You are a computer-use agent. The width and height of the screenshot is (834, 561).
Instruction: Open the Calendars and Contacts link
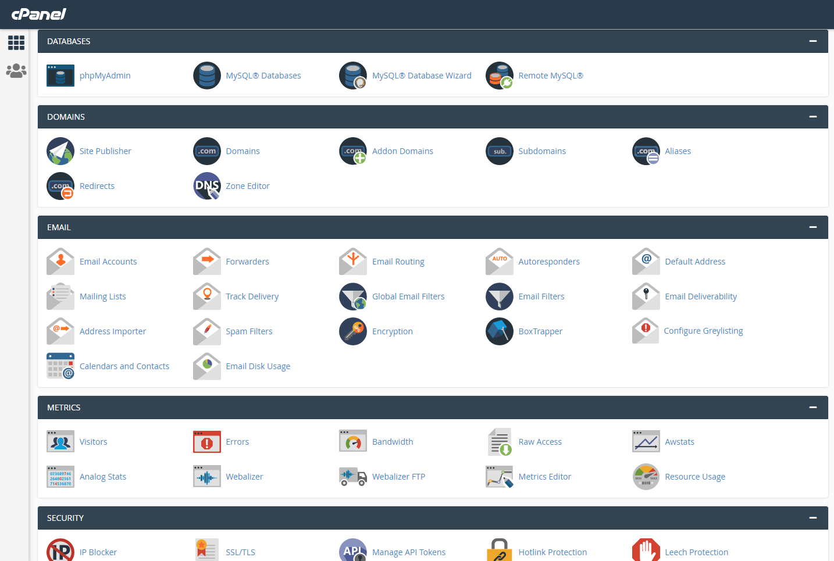pos(124,366)
